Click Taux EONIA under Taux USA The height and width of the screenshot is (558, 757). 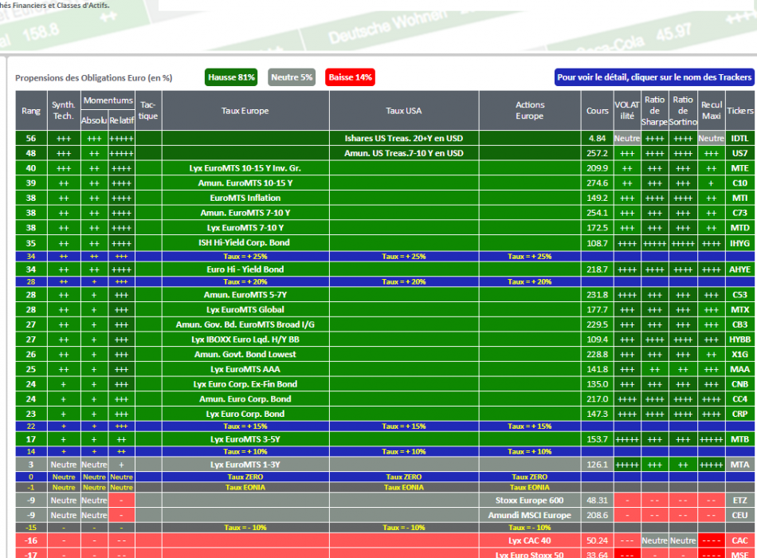click(404, 488)
